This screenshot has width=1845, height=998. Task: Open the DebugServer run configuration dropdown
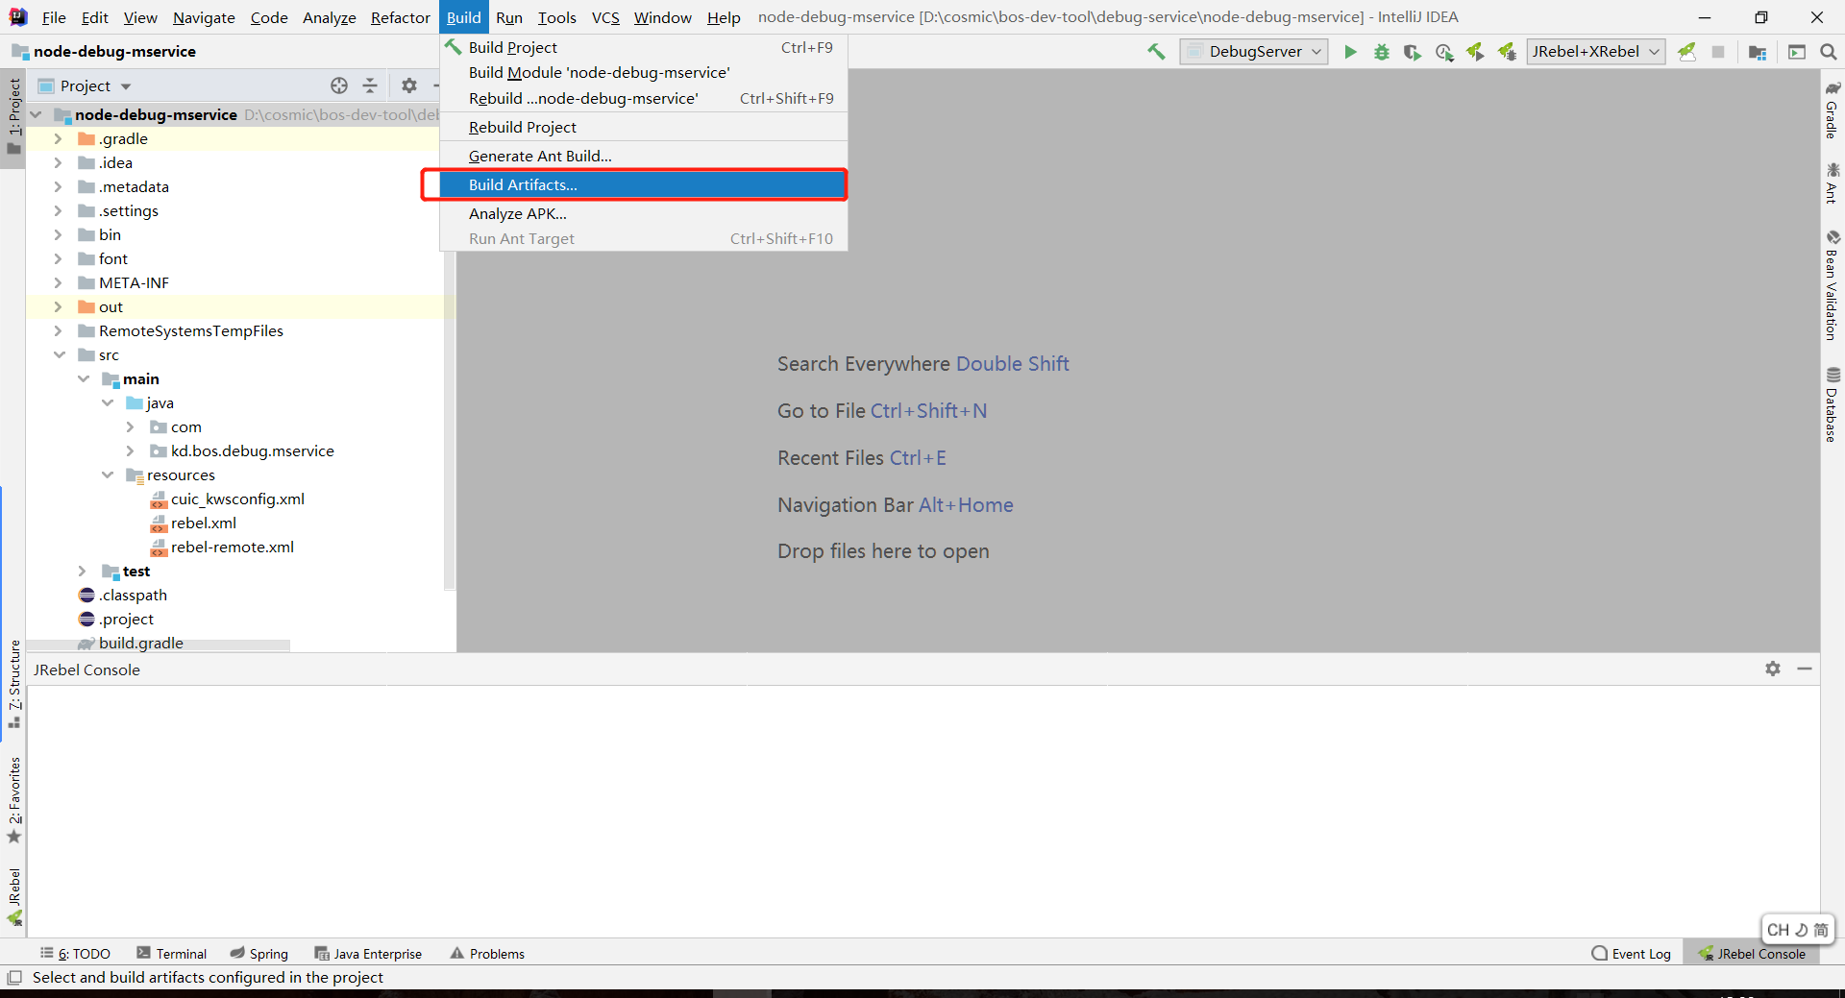point(1254,52)
